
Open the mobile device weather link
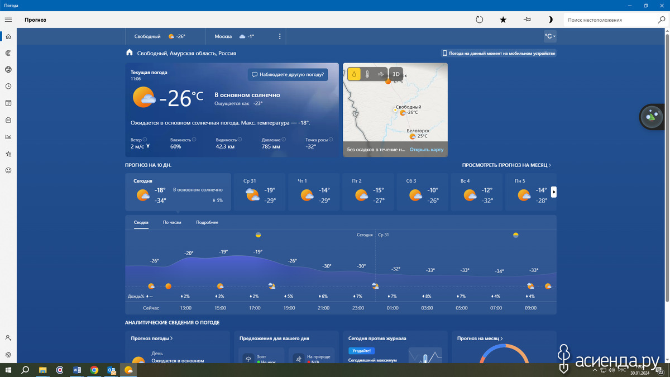[499, 54]
